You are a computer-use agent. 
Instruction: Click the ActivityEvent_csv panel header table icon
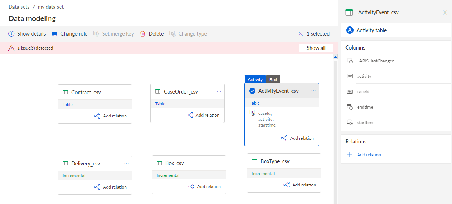(349, 12)
